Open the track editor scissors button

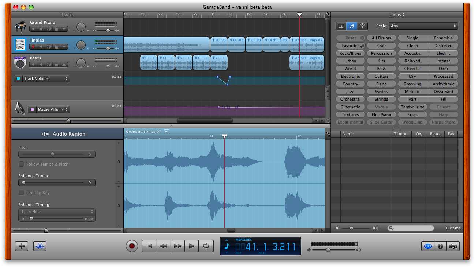(x=40, y=246)
